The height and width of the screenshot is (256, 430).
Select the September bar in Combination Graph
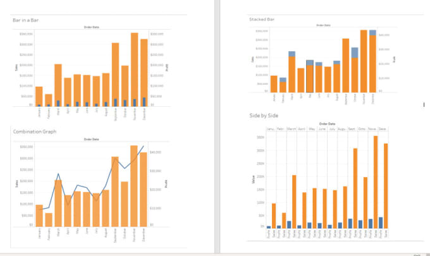(x=115, y=190)
